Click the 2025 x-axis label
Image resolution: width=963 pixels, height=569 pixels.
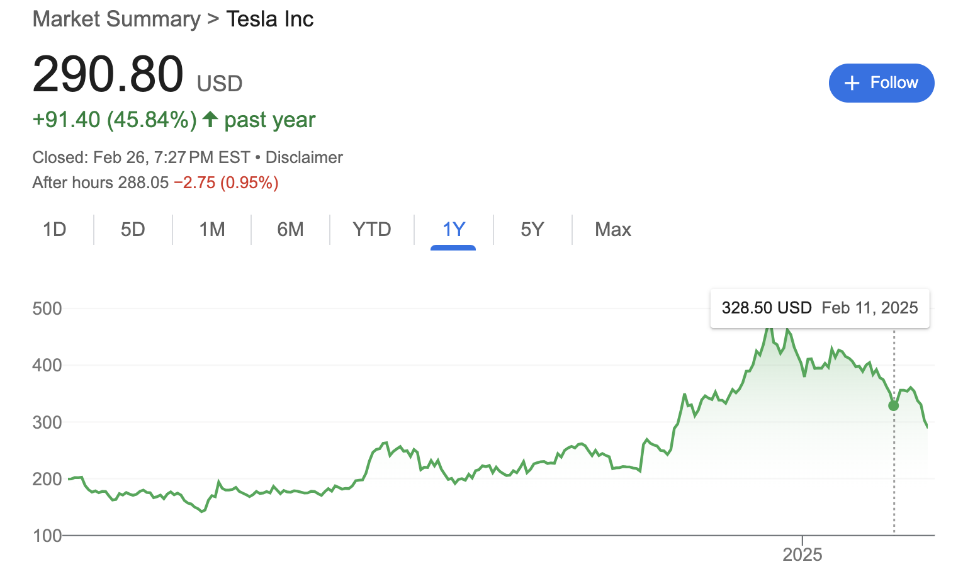(802, 555)
